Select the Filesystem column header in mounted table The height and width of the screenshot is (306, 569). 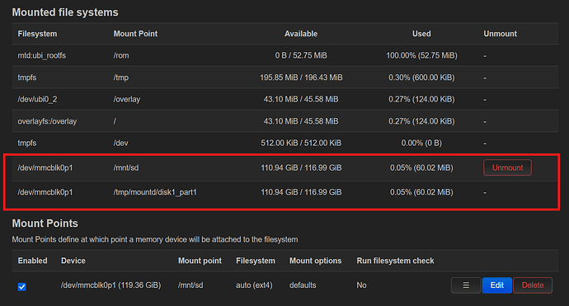pyautogui.click(x=37, y=34)
